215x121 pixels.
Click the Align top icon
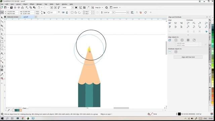coord(170,27)
